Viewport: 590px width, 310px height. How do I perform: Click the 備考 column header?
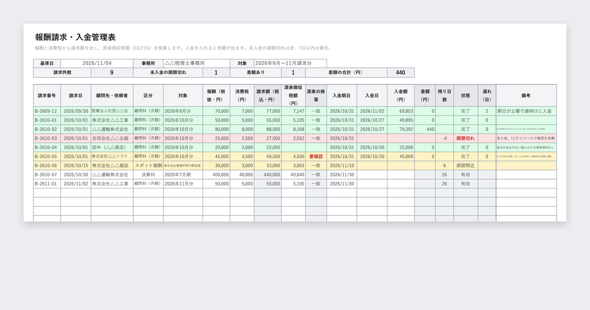pos(526,95)
